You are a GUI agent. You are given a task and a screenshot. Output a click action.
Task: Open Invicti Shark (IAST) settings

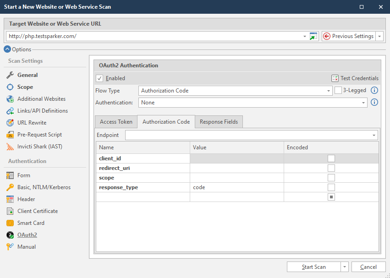tap(39, 147)
